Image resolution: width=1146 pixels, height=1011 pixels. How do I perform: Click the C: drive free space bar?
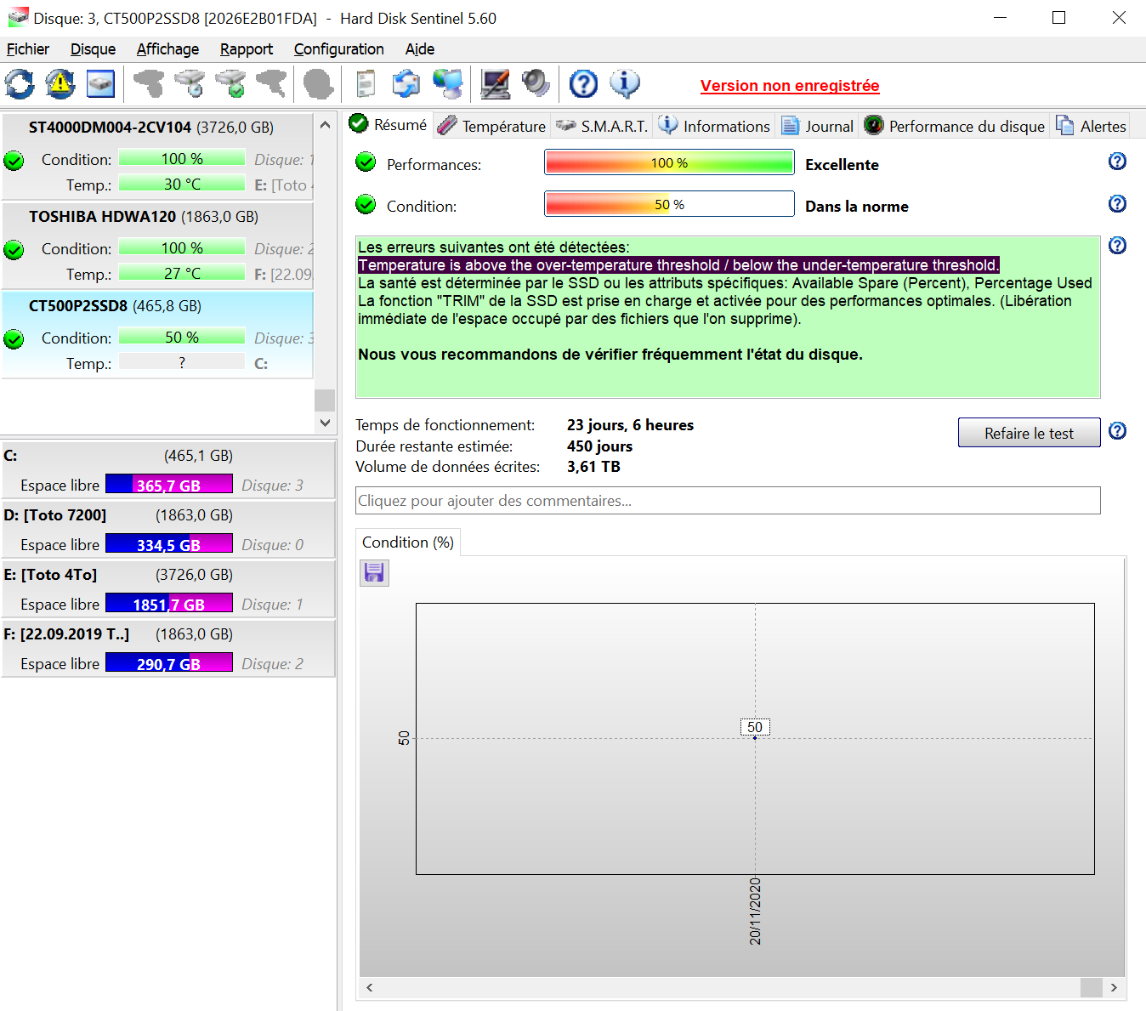[x=168, y=485]
